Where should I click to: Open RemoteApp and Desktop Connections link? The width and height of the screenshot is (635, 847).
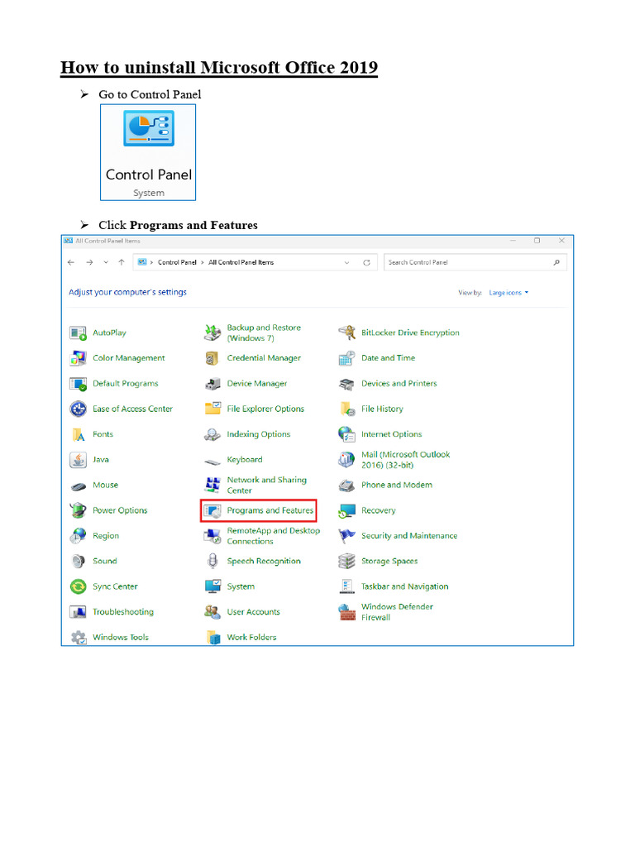273,536
